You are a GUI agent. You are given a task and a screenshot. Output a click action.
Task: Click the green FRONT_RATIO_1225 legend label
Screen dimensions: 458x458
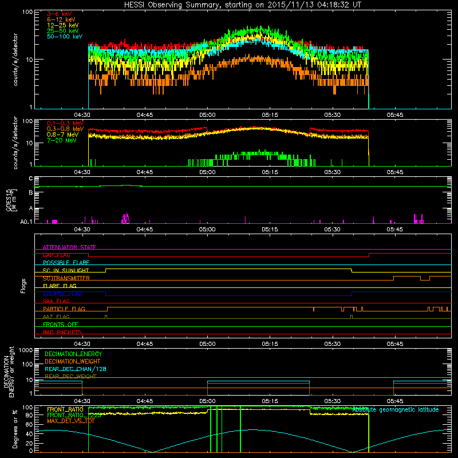pyautogui.click(x=74, y=415)
